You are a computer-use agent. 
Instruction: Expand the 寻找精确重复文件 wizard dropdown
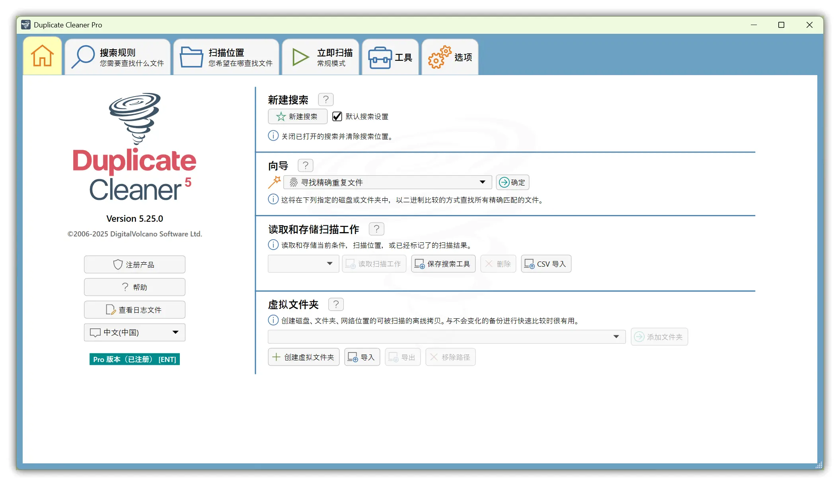coord(388,182)
